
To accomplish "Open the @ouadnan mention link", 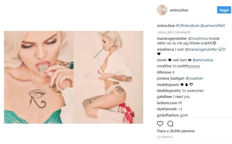I will 194,78.
